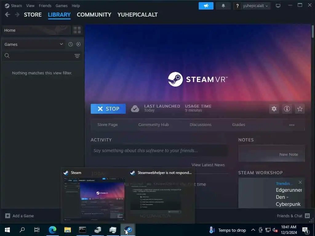315x236 pixels.
Task: Open the Temps to drop weather widget
Action: [227, 230]
